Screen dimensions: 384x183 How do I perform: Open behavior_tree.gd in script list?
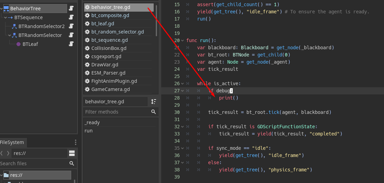pyautogui.click(x=119, y=7)
